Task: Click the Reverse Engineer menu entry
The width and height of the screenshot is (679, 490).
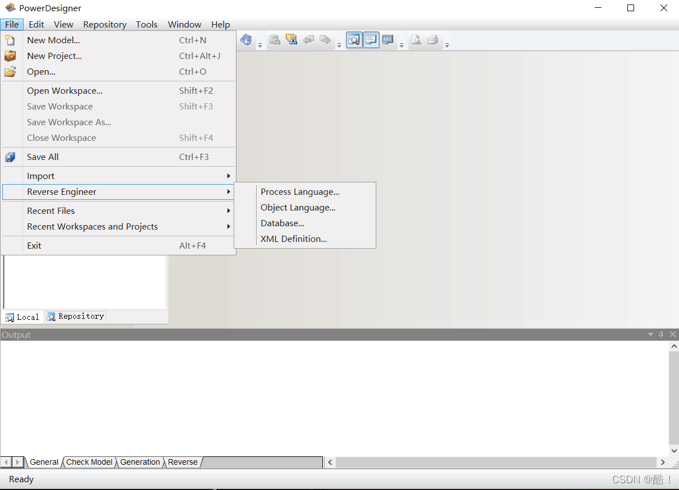Action: (x=118, y=192)
